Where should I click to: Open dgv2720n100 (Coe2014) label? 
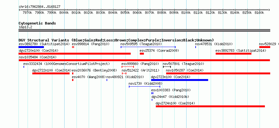coord(39,51)
